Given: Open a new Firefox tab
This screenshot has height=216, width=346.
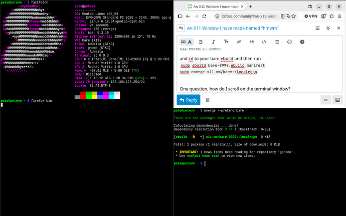Looking at the screenshot, I should 250,7.
